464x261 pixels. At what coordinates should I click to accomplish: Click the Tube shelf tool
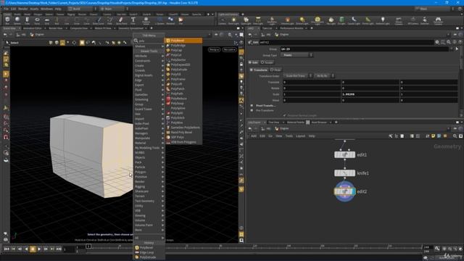27,21
